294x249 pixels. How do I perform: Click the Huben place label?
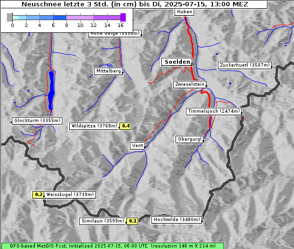click(184, 12)
